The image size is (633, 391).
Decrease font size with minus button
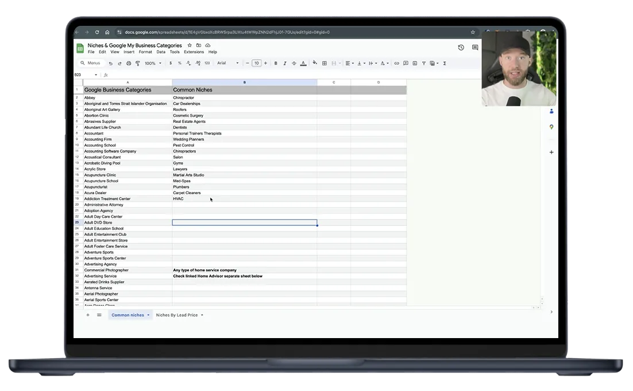[248, 63]
